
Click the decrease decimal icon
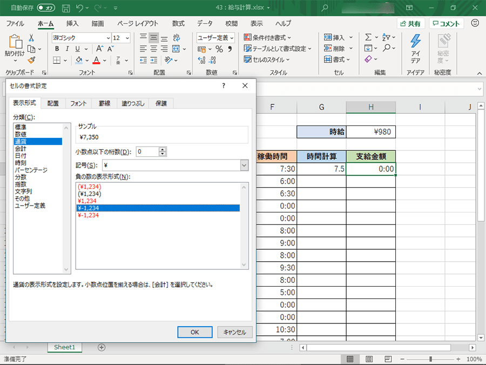213,60
